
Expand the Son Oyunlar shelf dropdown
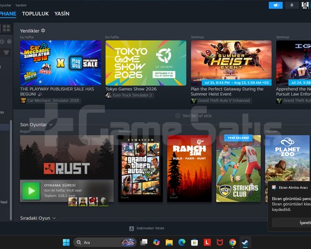pos(51,124)
